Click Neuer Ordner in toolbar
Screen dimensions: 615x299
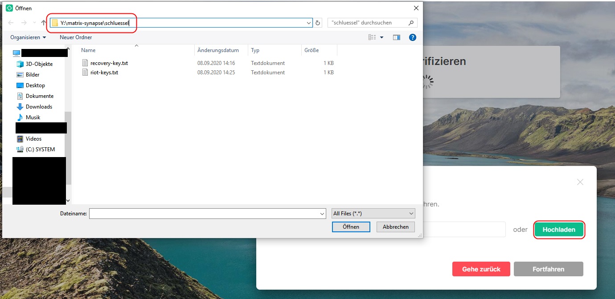pos(76,37)
